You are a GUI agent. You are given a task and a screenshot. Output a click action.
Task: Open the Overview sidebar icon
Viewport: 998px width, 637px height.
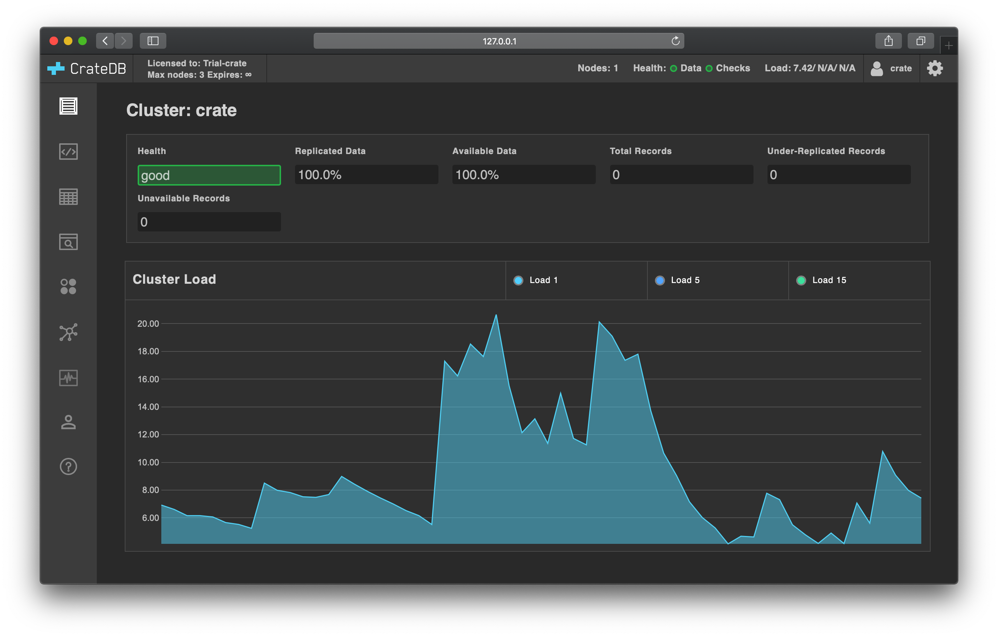pos(68,106)
